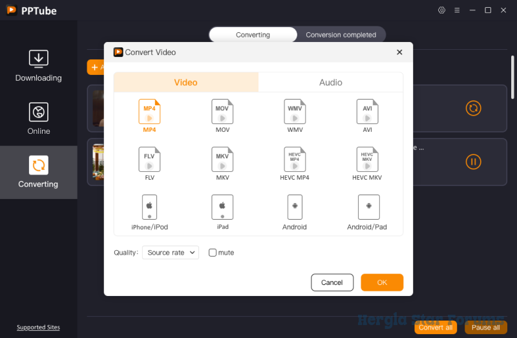This screenshot has height=338, width=517.
Task: Pause the second converting item
Action: coord(474,162)
